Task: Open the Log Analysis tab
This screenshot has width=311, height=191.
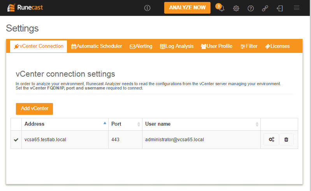Action: click(176, 46)
